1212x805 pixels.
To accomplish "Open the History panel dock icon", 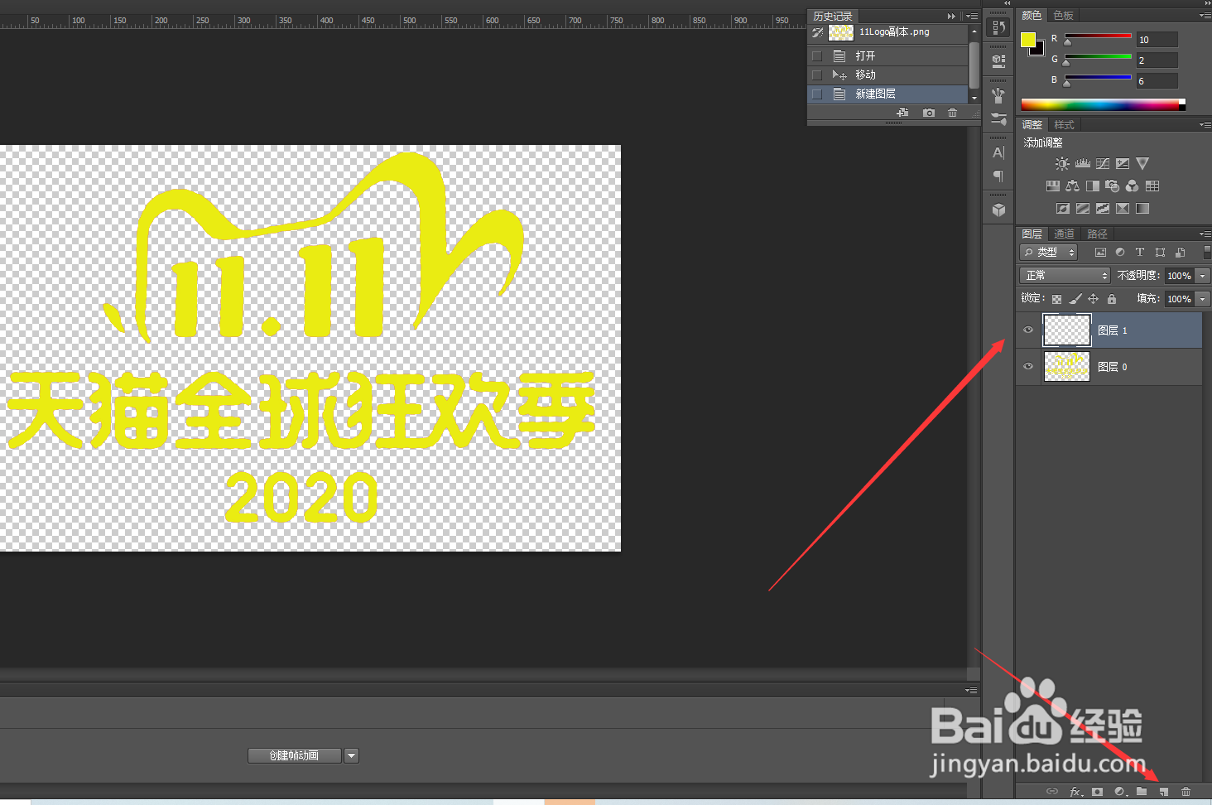I will [998, 27].
